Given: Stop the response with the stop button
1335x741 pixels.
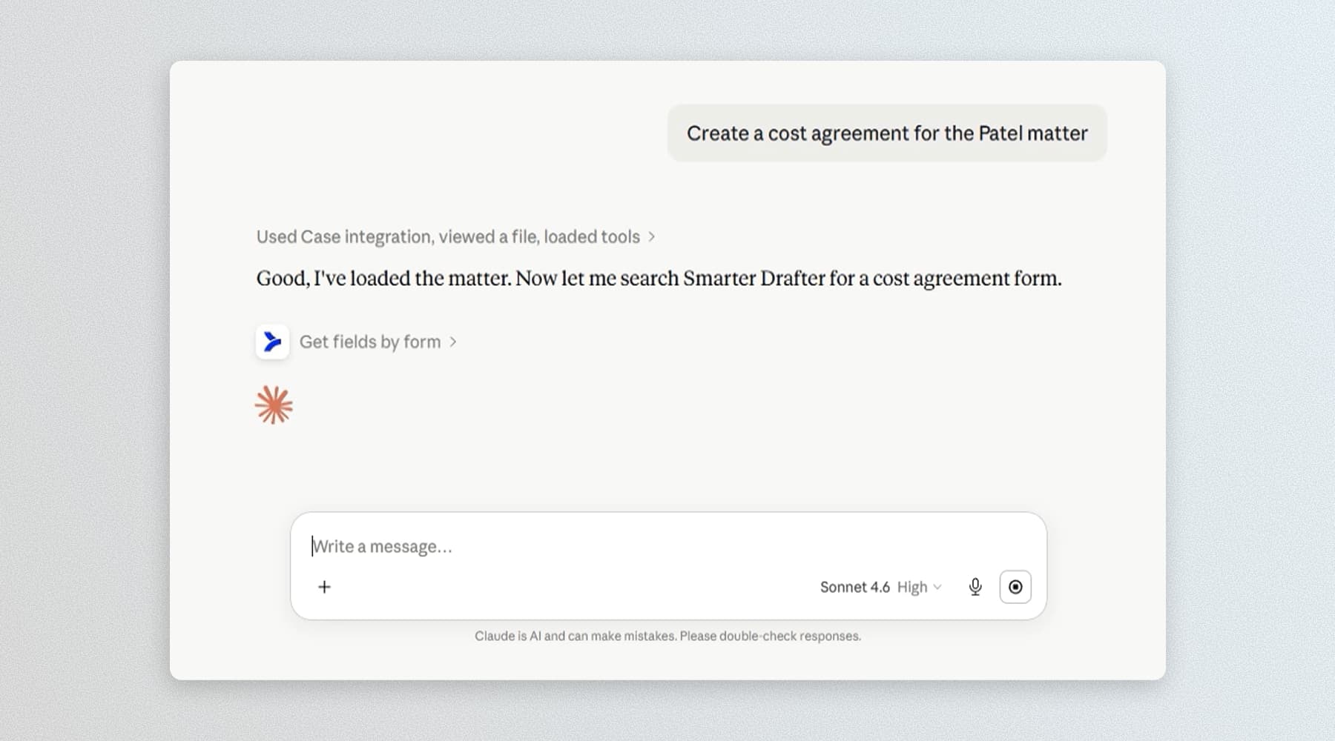Looking at the screenshot, I should pos(1015,587).
